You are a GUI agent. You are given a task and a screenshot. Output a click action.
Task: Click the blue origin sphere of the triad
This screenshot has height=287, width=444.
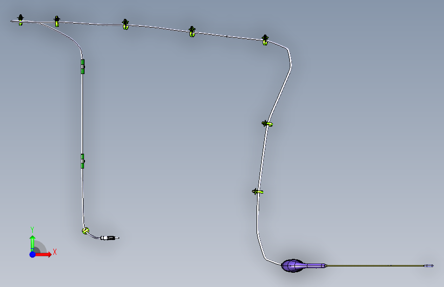click(33, 254)
